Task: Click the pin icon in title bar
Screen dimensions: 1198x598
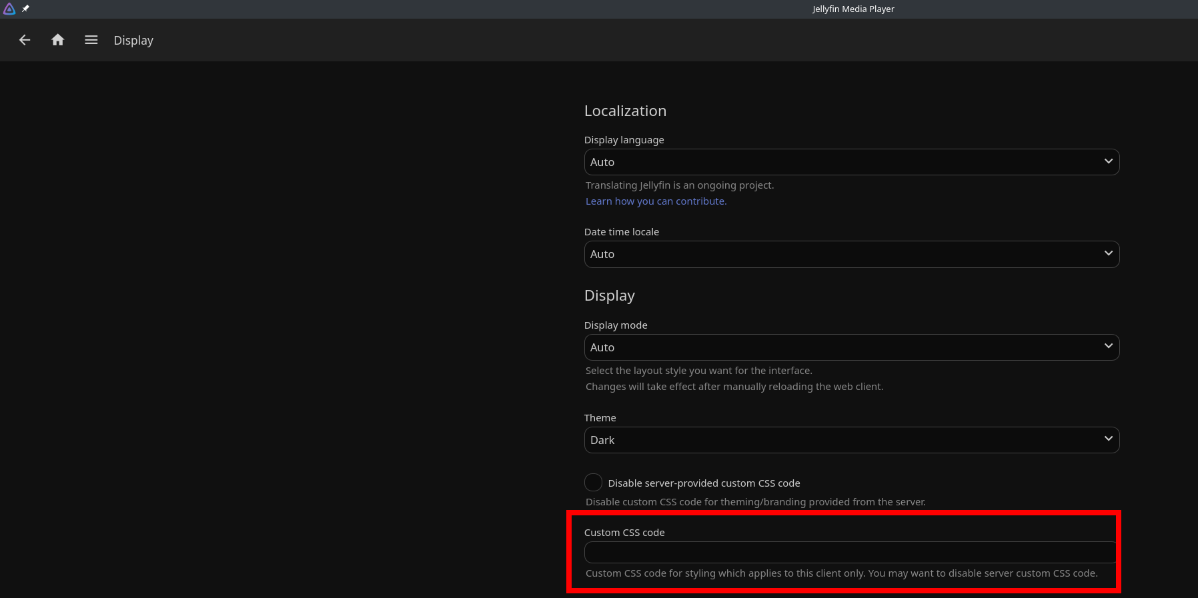Action: 26,9
